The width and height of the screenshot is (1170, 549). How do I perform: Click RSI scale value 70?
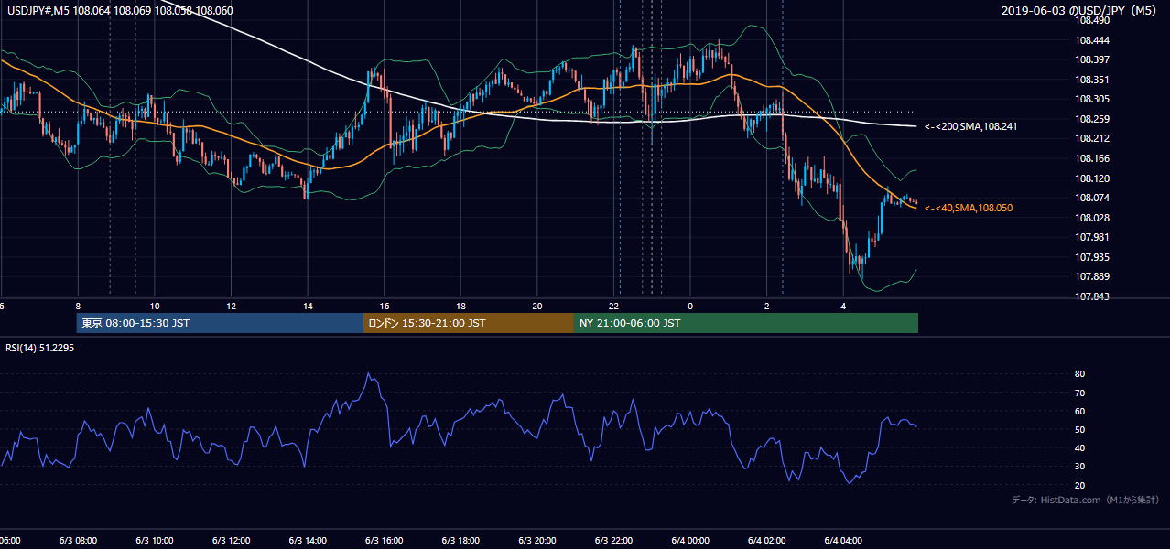(1080, 393)
